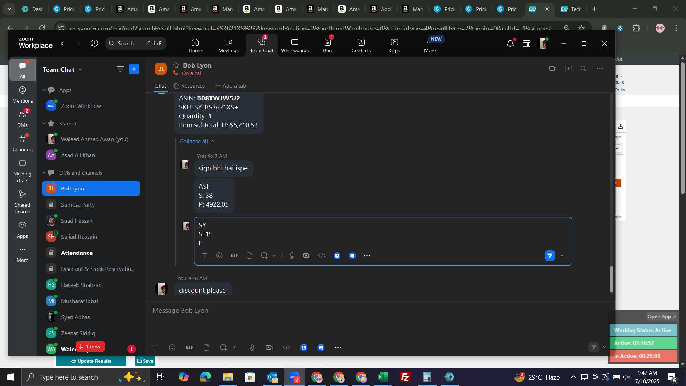Toggle text formatting in bottom composer
This screenshot has height=386, width=686.
(155, 347)
